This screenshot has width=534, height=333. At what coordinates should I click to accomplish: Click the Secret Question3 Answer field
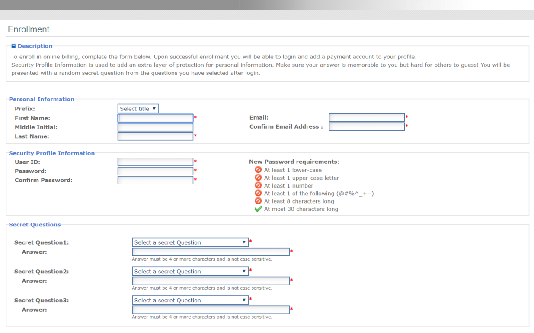(x=211, y=310)
